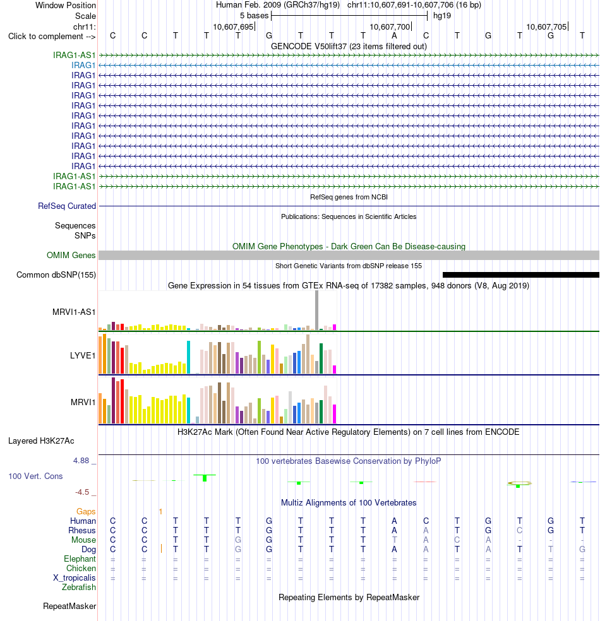600x621 pixels.
Task: Click the gray T base in Mouse row
Action: [394, 540]
